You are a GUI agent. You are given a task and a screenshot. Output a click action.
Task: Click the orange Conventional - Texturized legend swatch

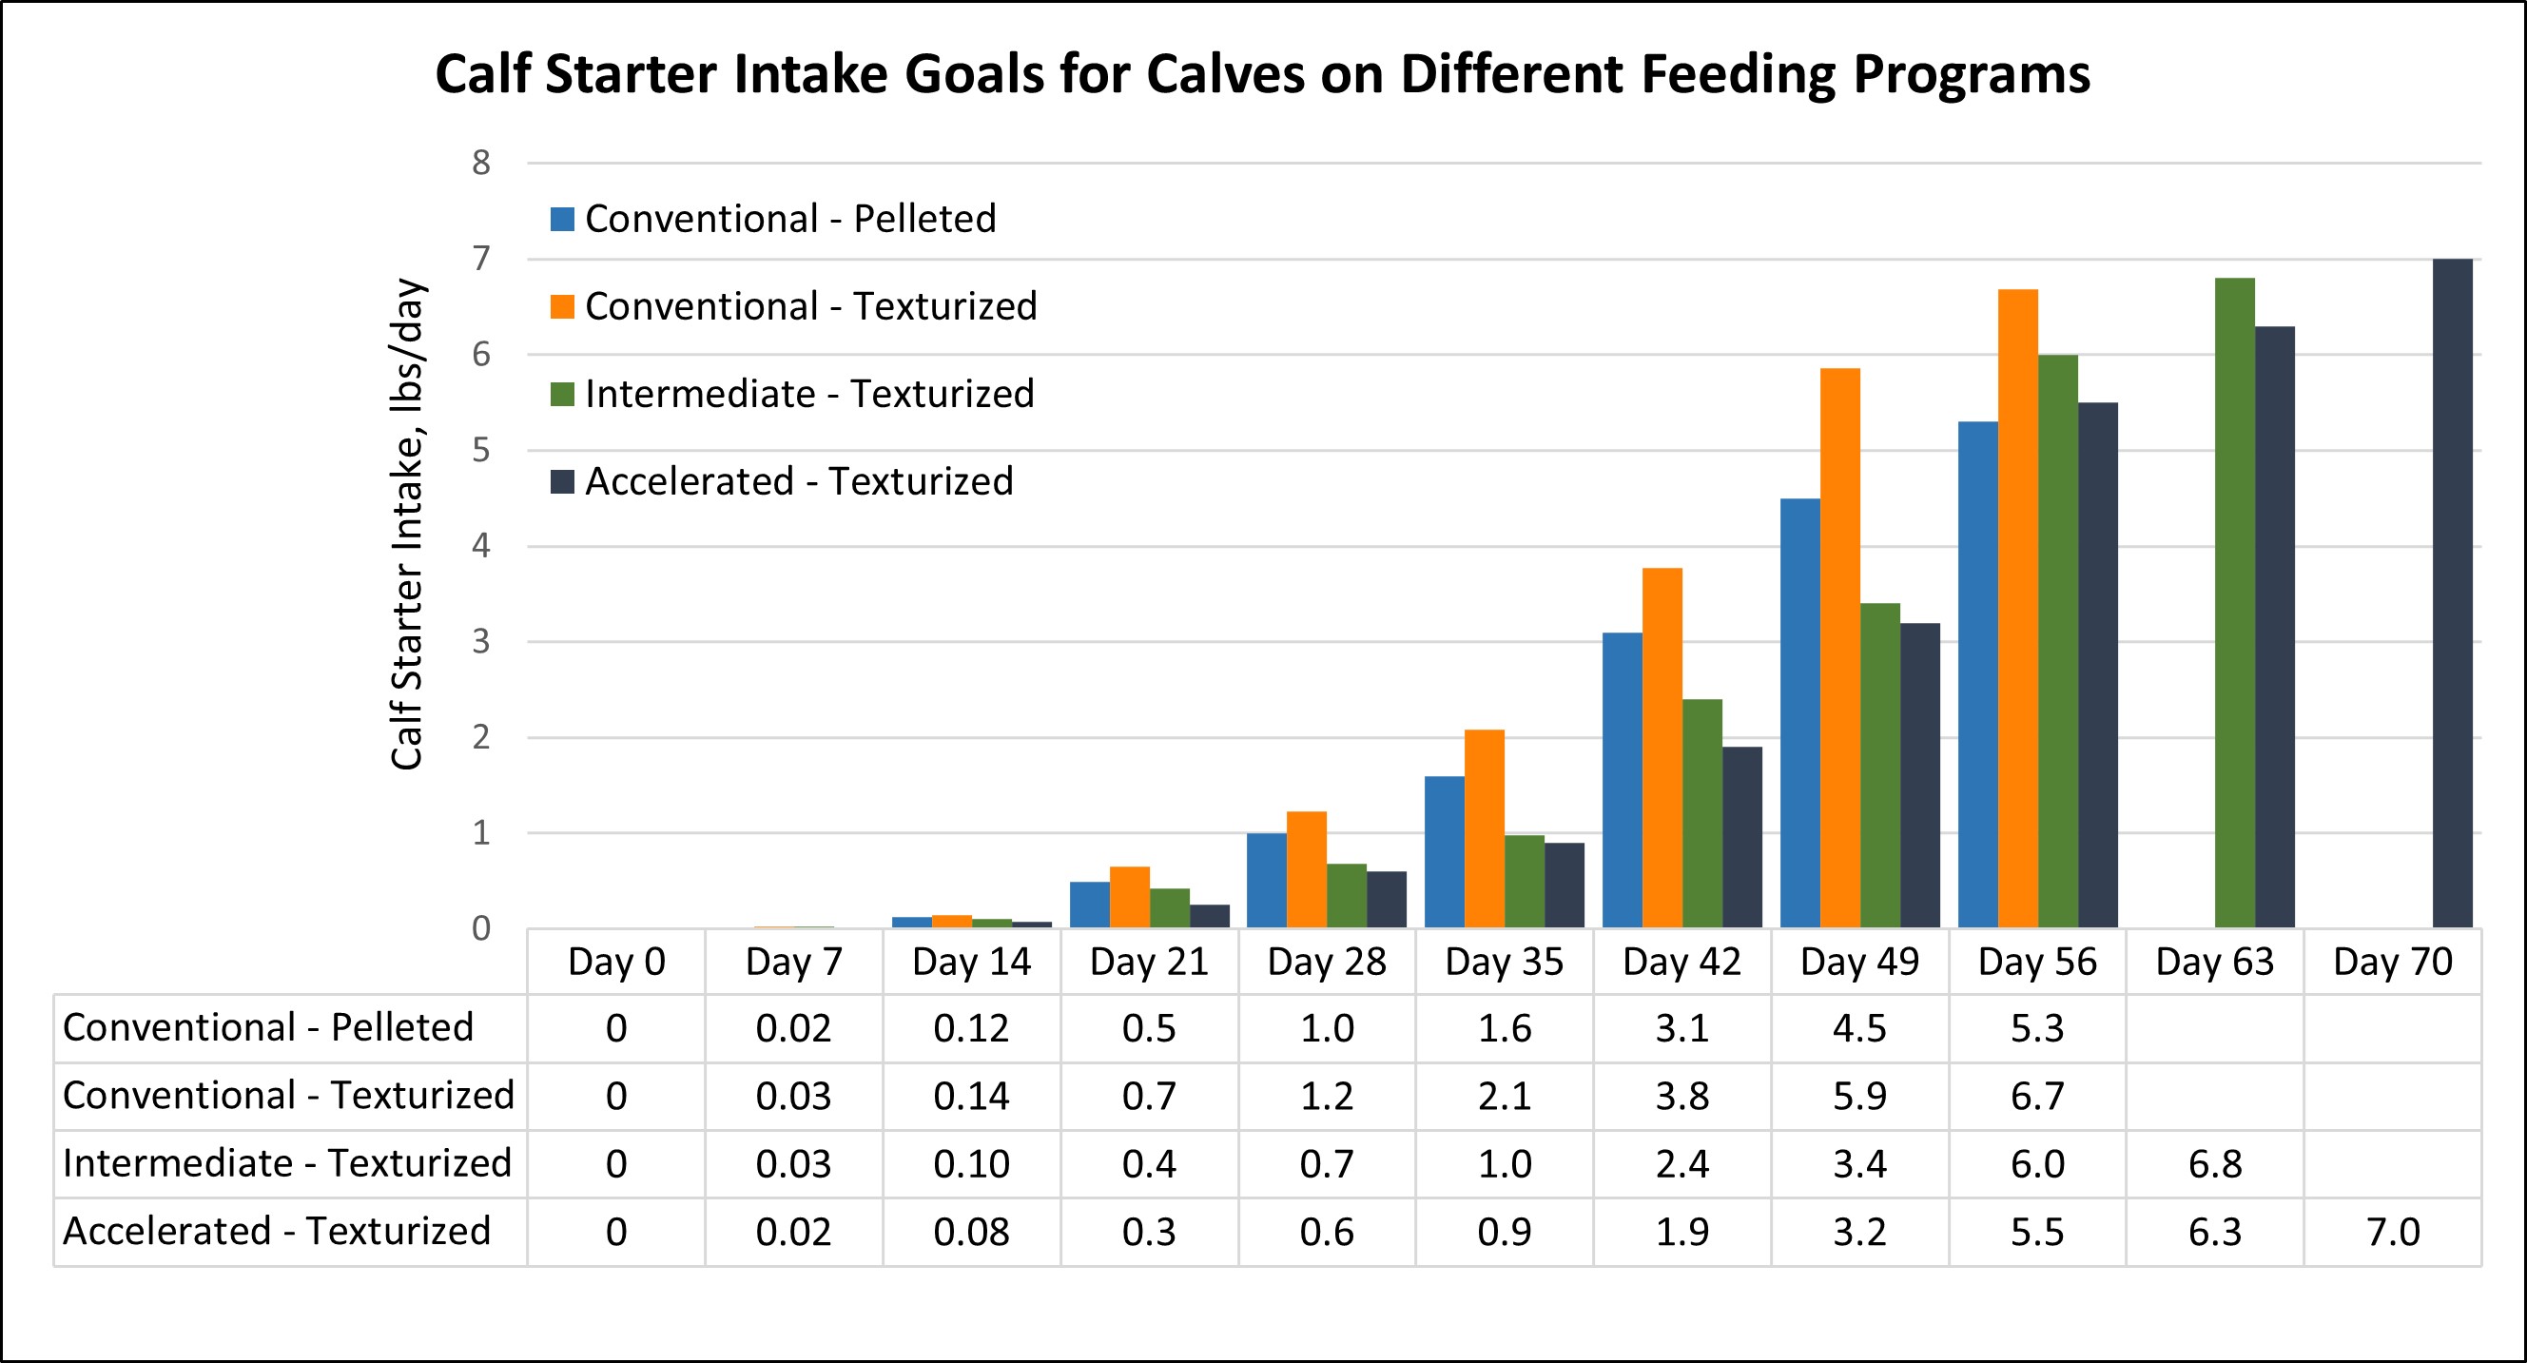(x=562, y=306)
